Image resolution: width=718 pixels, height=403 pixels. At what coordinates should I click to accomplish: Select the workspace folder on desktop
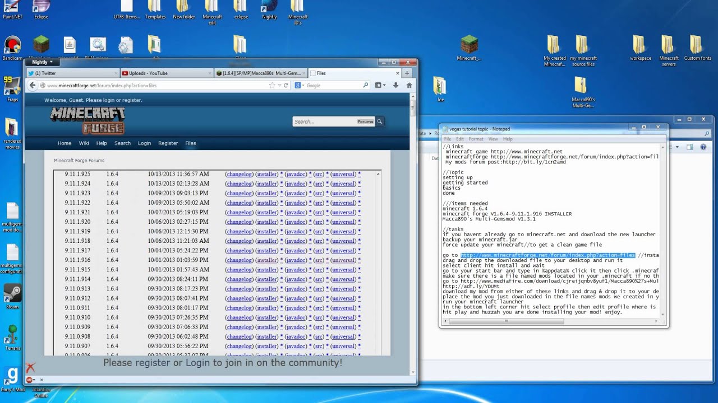click(640, 48)
